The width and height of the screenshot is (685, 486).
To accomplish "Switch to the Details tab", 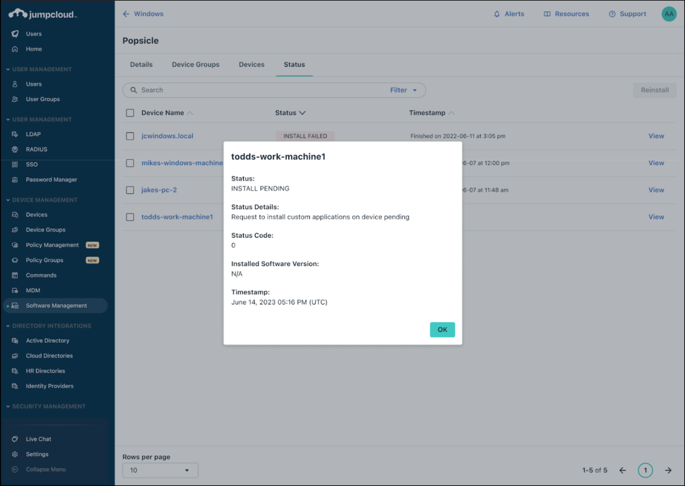I will coord(141,64).
